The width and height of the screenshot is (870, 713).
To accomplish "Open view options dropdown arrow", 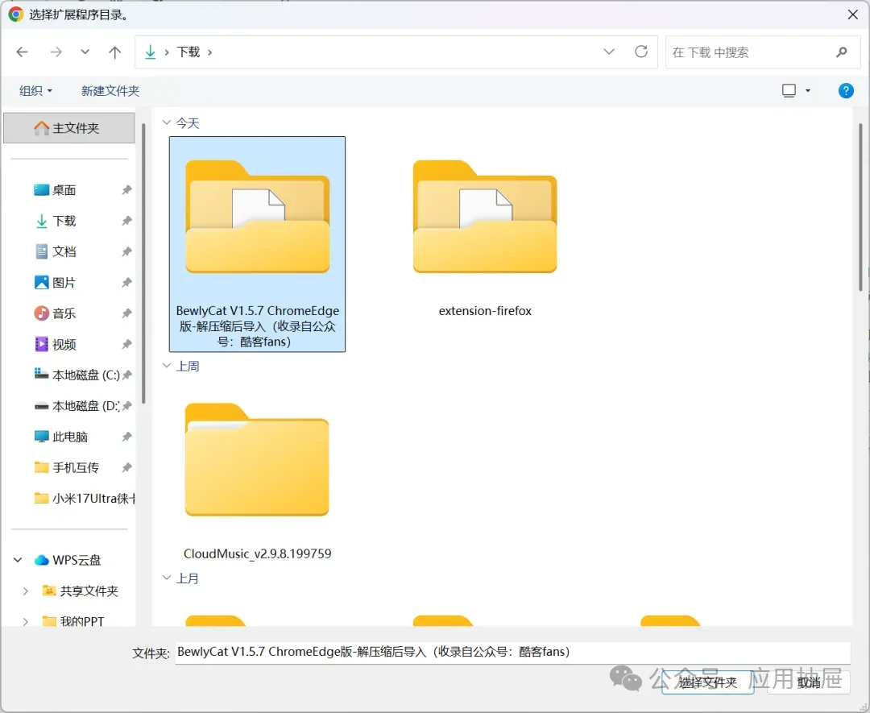I will pos(808,90).
